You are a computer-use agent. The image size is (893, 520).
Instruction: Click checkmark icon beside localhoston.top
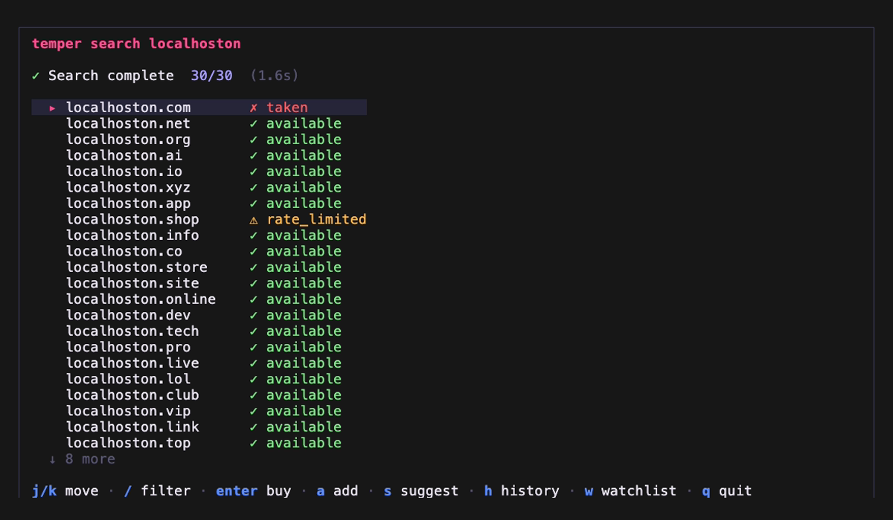pos(254,443)
